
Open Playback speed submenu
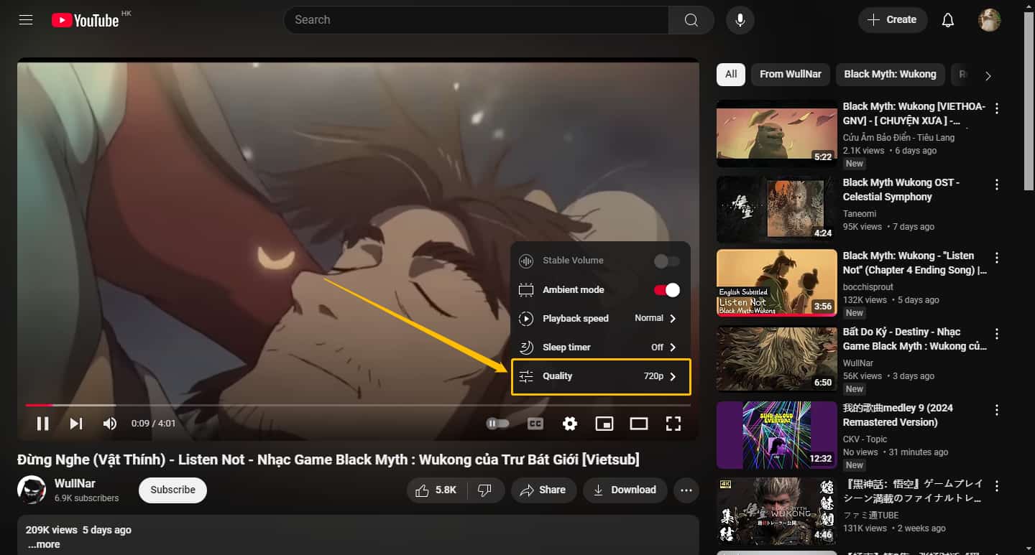pos(601,318)
